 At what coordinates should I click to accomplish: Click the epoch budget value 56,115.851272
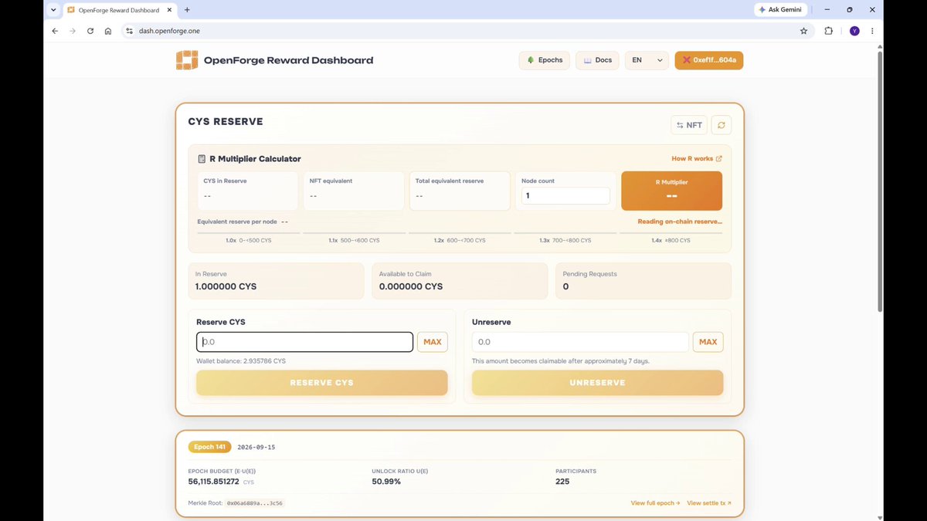213,482
